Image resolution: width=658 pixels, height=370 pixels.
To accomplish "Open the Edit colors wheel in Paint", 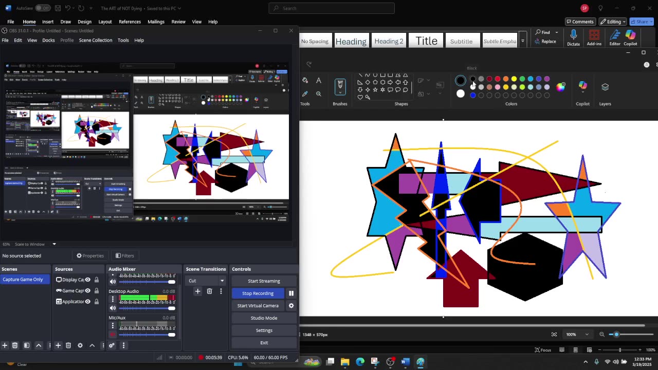I will 561,86.
